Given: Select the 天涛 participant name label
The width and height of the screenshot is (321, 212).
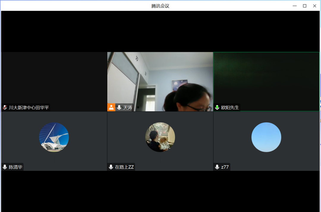Looking at the screenshot, I should [x=128, y=107].
